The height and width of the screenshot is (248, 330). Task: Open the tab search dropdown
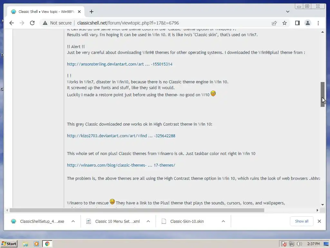click(x=288, y=12)
